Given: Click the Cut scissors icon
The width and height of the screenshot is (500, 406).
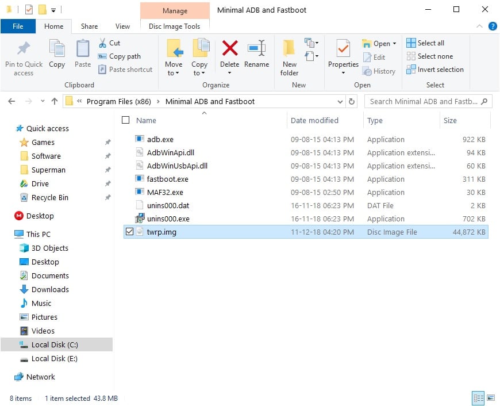Looking at the screenshot, I should (102, 43).
